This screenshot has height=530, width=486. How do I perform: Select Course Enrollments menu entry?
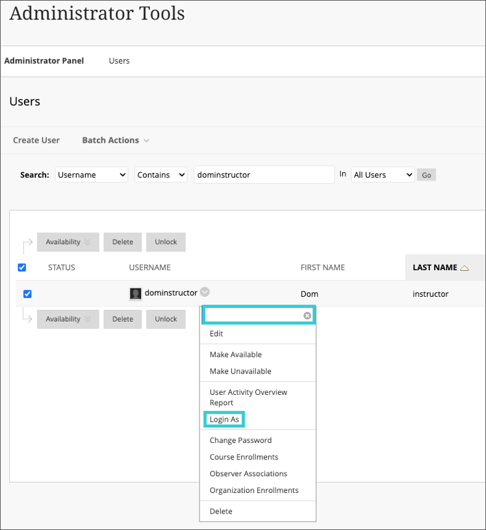(x=244, y=457)
